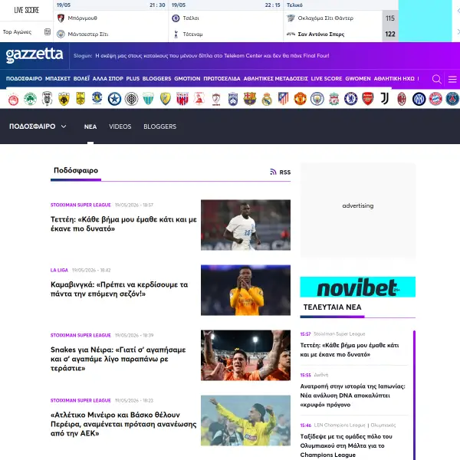Open the Τσέλσι vs Τότεναμ match

(226, 21)
